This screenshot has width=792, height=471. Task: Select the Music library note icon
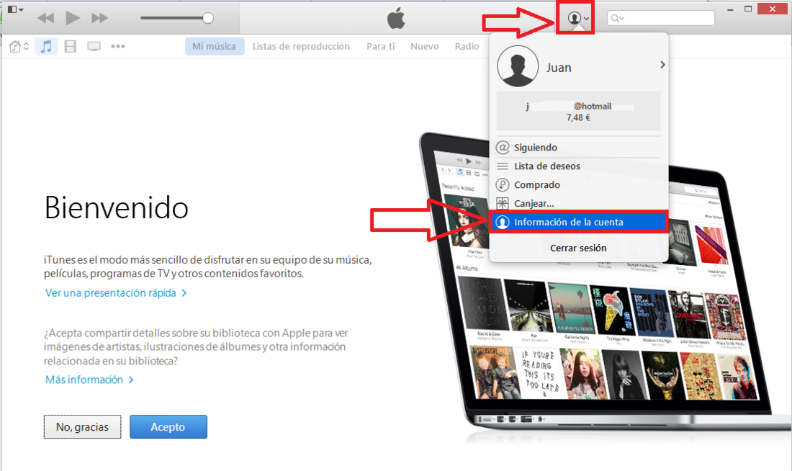[46, 47]
